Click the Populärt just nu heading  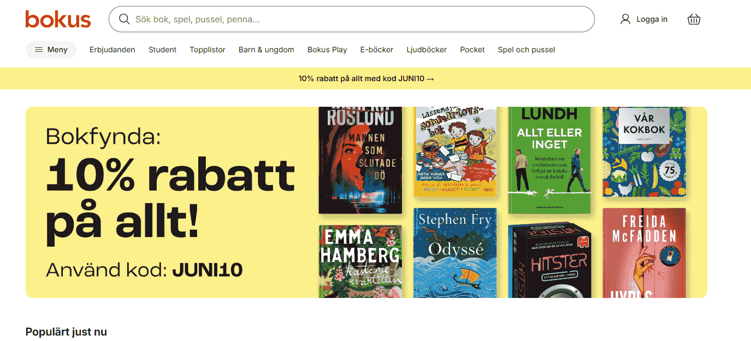(x=66, y=332)
